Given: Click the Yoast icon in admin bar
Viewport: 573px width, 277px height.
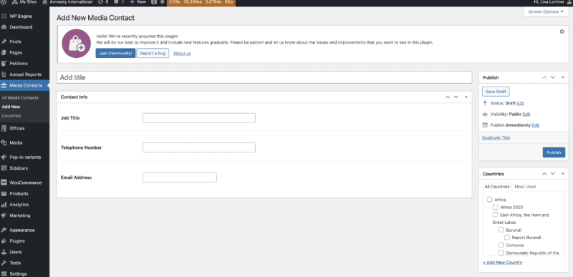Looking at the screenshot, I should tap(154, 2).
